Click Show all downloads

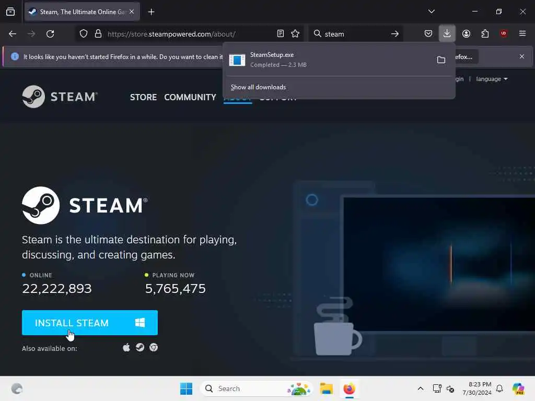pyautogui.click(x=258, y=87)
